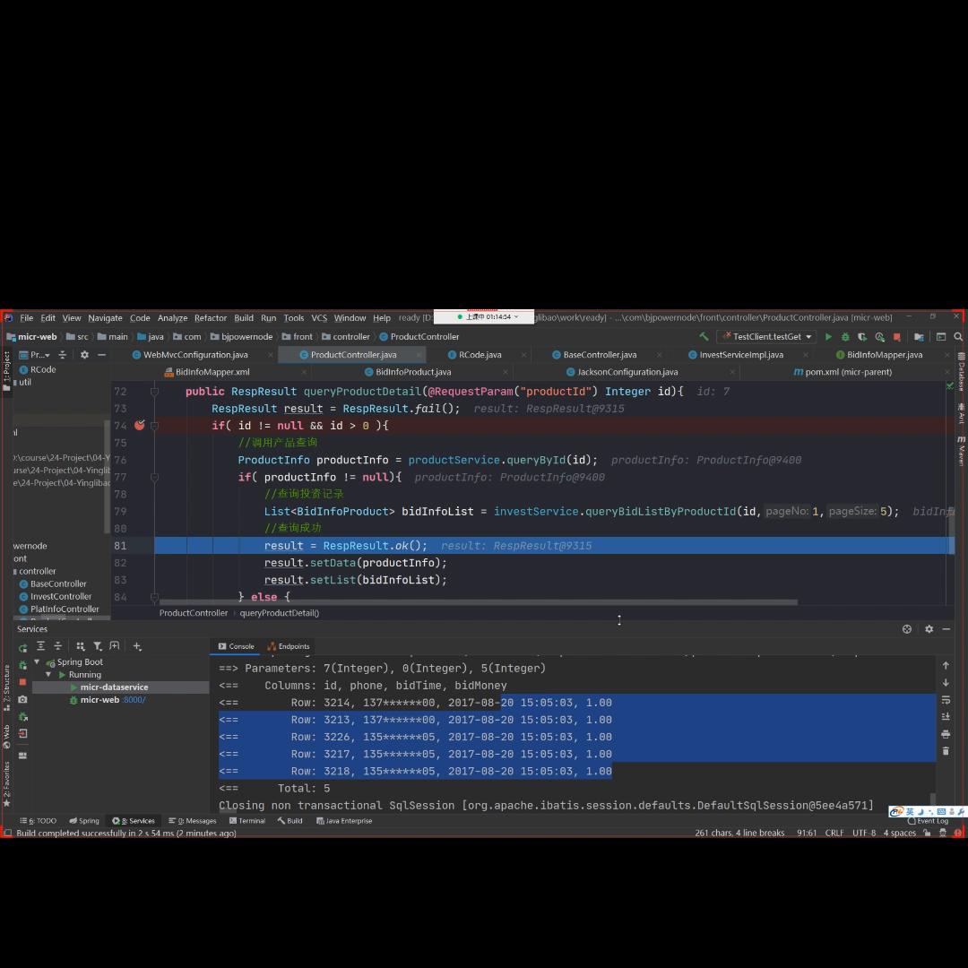Run TestClient.testGet with green play icon
968x968 pixels.
point(828,336)
